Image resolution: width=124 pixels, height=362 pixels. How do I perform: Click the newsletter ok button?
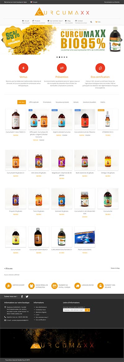87,310
